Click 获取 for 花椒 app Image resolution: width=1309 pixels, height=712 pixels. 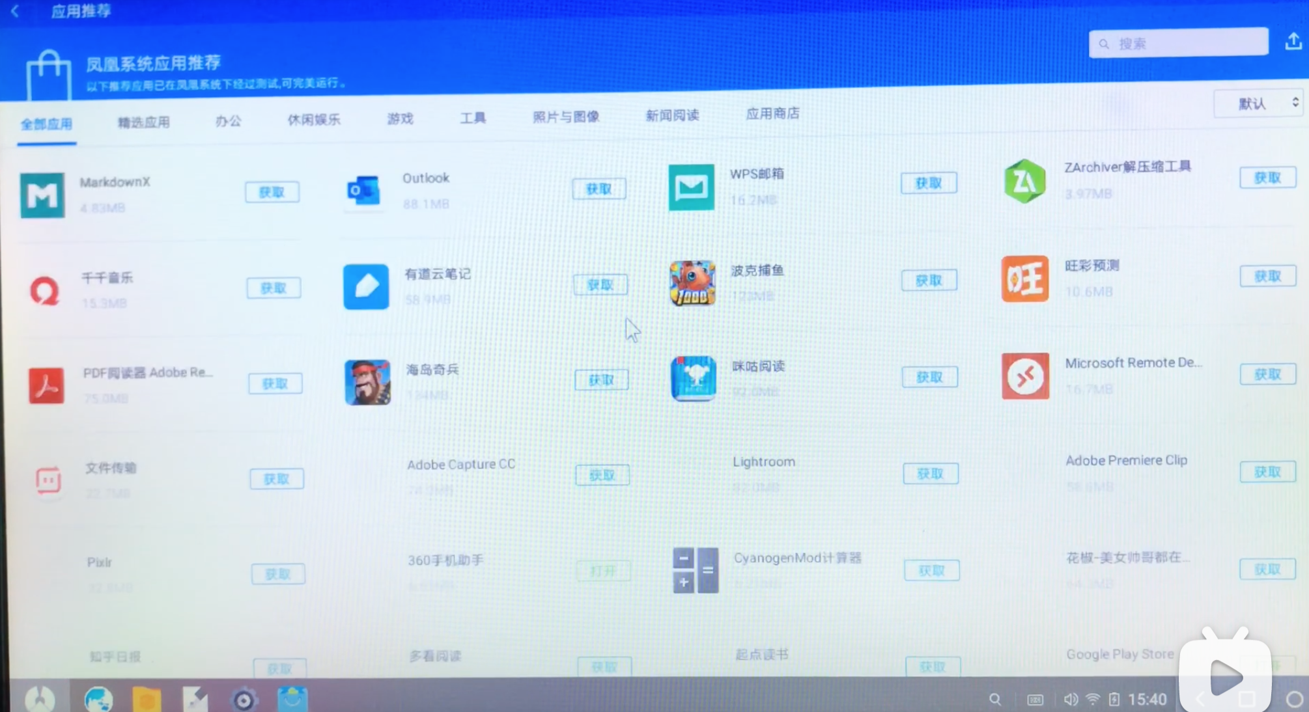(1267, 569)
